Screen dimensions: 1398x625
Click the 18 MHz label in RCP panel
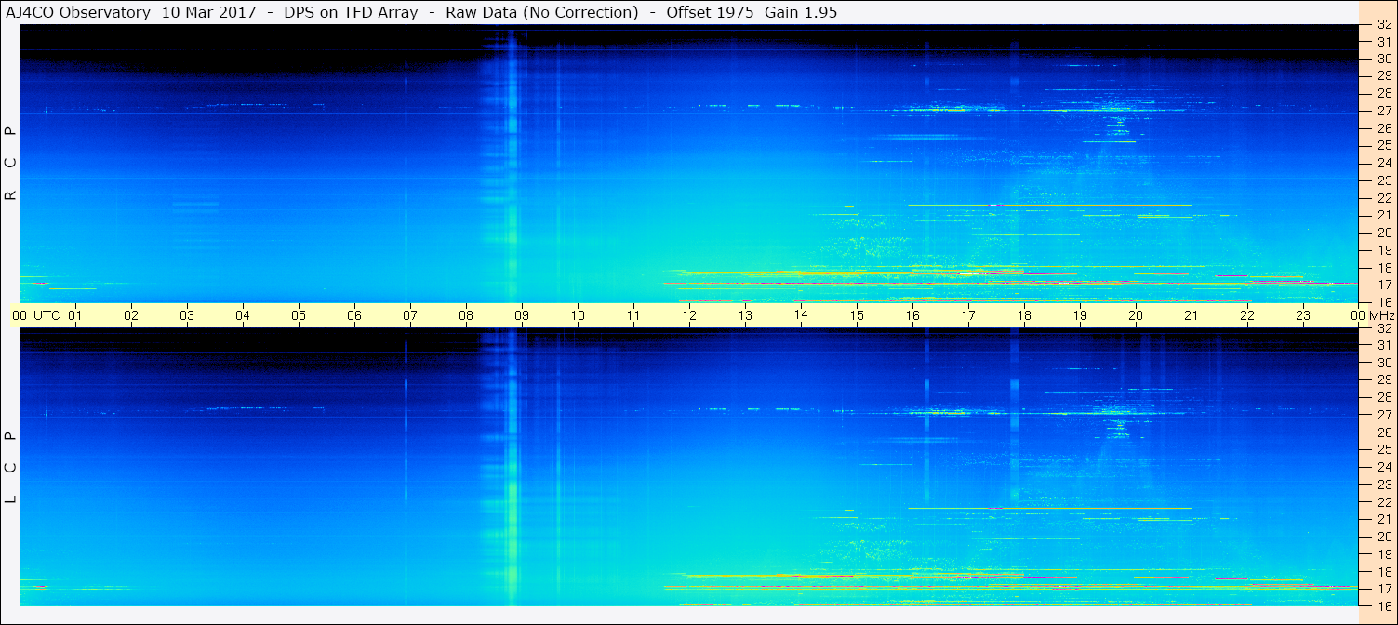(x=1383, y=268)
